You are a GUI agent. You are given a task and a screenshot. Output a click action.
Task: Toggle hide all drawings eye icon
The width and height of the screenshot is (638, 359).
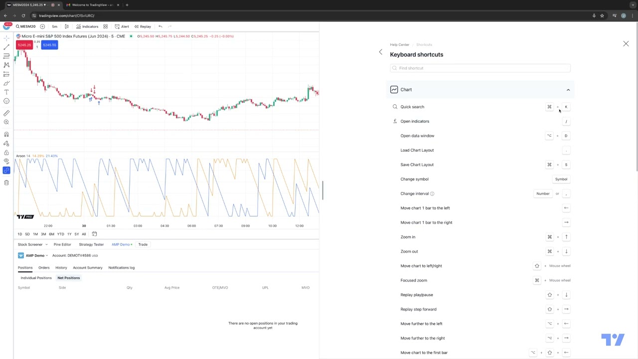tap(6, 161)
